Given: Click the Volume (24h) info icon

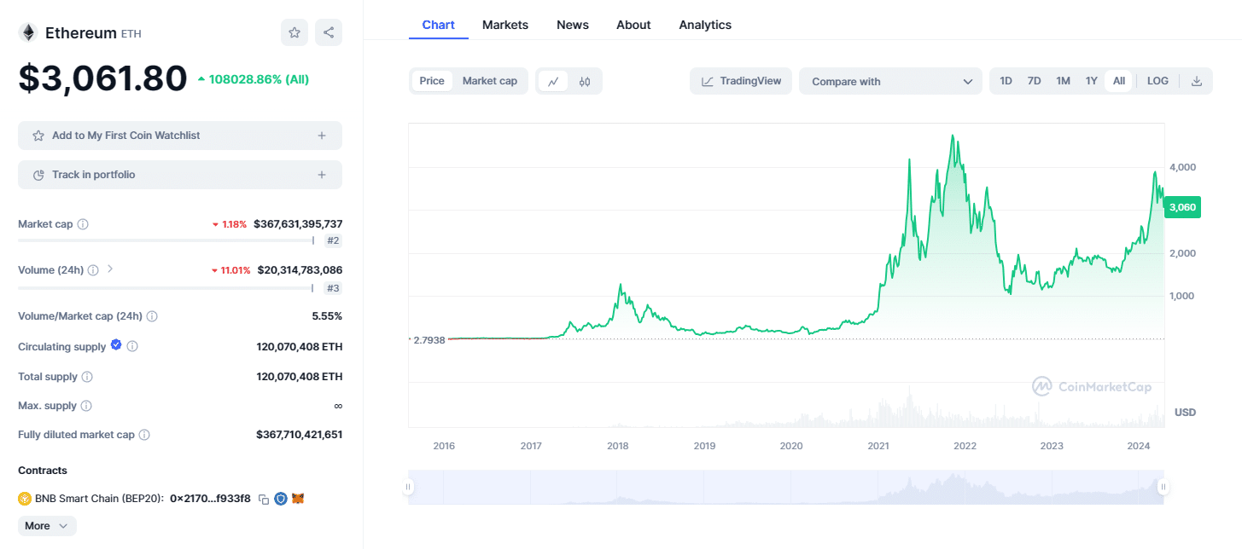Looking at the screenshot, I should click(x=93, y=270).
